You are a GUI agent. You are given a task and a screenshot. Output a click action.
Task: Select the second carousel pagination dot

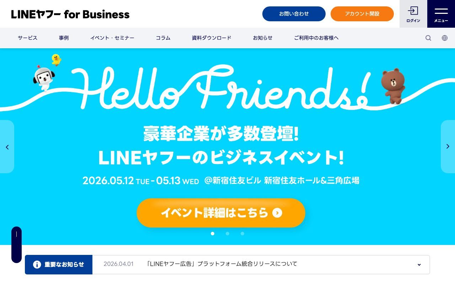click(227, 234)
